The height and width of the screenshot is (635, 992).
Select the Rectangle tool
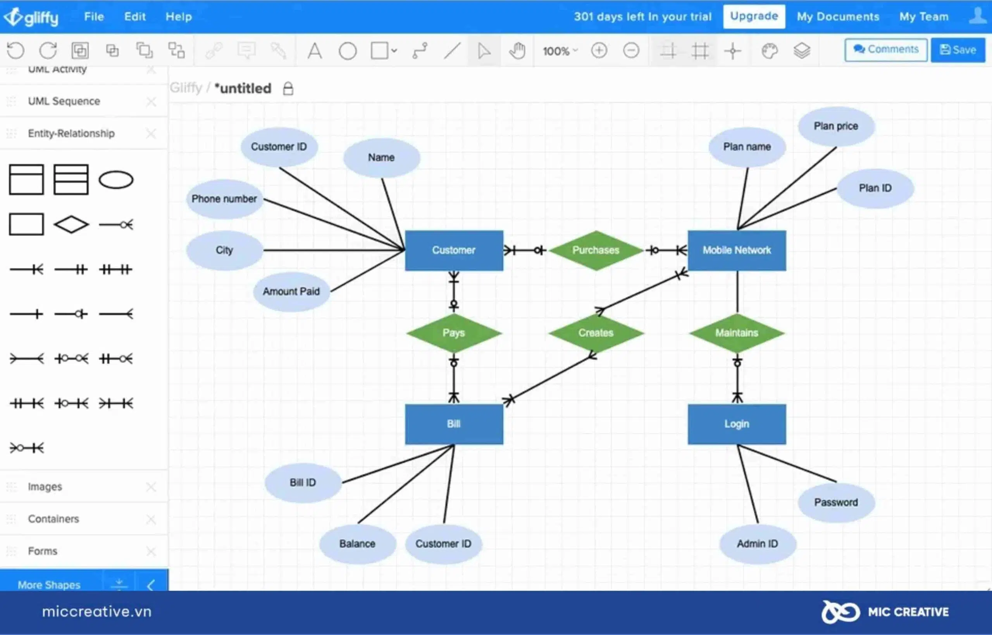click(379, 51)
